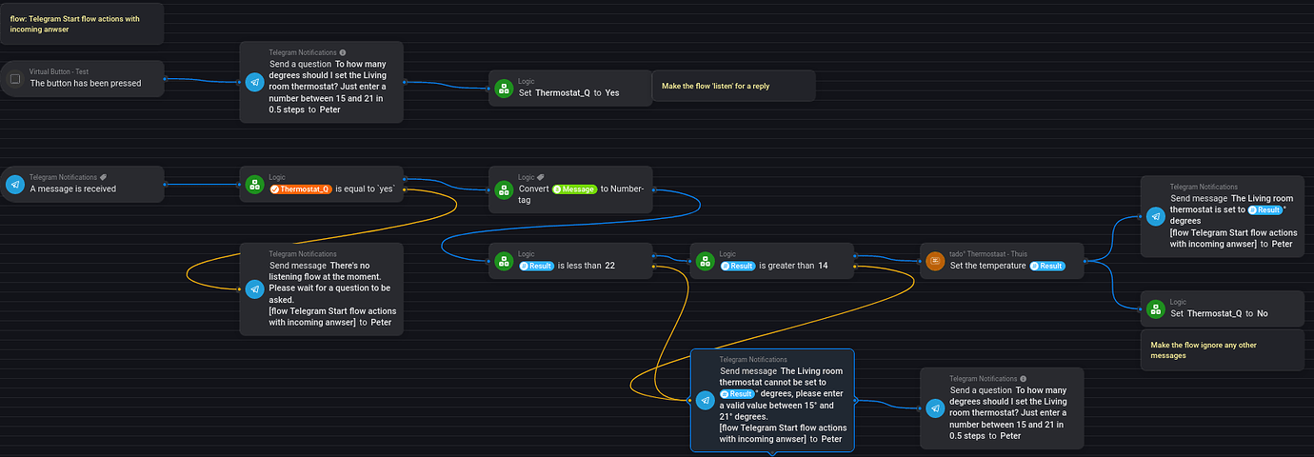Click Logic icon on 'is less than 22' card
Viewport: 1314px width, 457px height.
(503, 261)
